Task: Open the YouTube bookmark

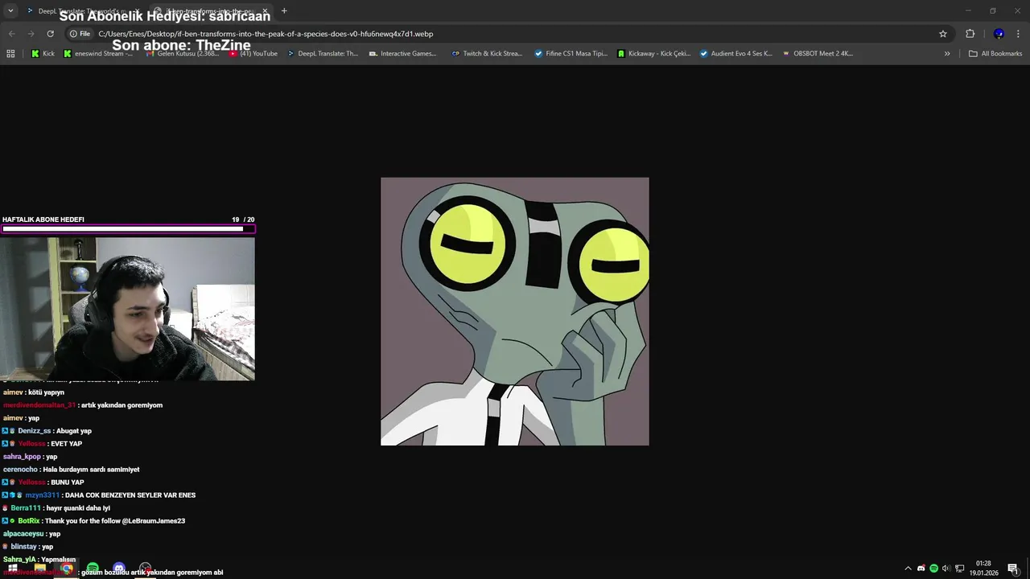Action: tap(253, 54)
